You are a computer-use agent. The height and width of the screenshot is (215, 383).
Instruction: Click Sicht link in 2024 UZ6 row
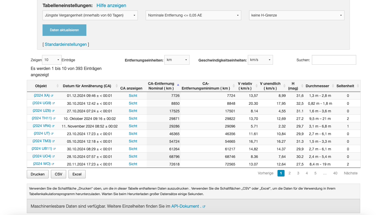click(133, 111)
